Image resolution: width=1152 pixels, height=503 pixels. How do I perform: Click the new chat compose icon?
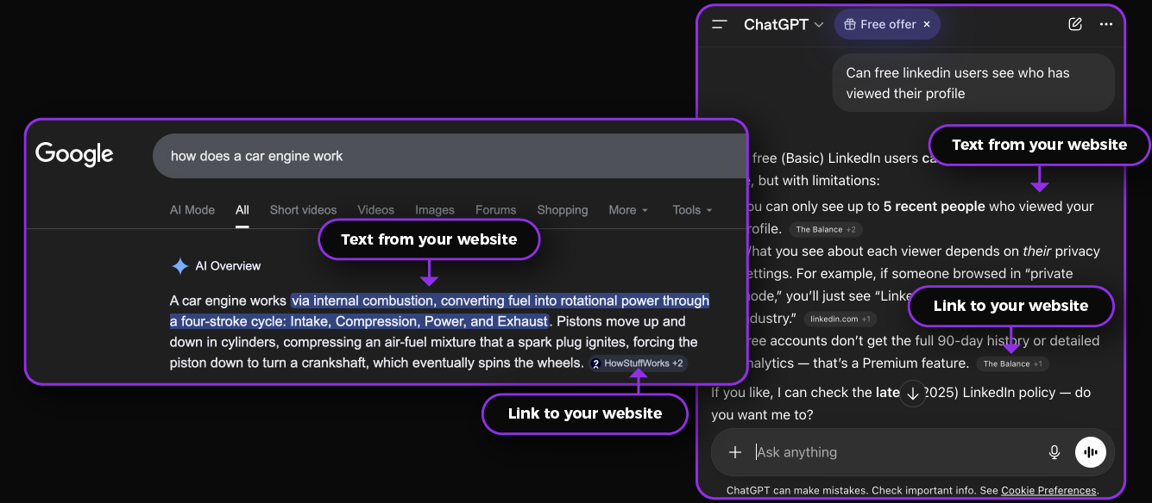(1074, 25)
